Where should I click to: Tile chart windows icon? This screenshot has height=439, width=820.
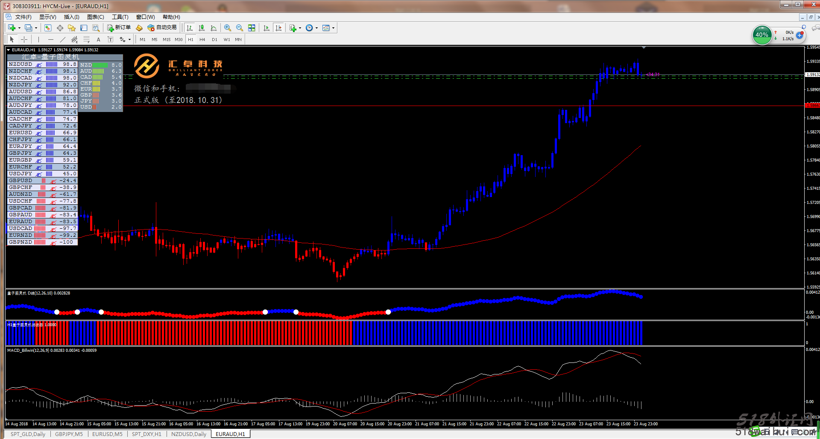[x=252, y=28]
